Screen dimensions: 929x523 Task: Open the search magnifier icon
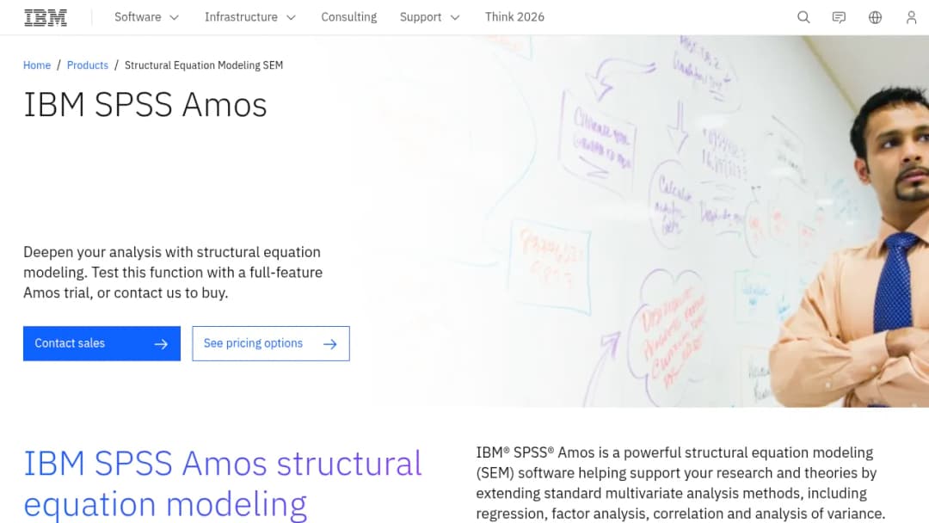803,17
